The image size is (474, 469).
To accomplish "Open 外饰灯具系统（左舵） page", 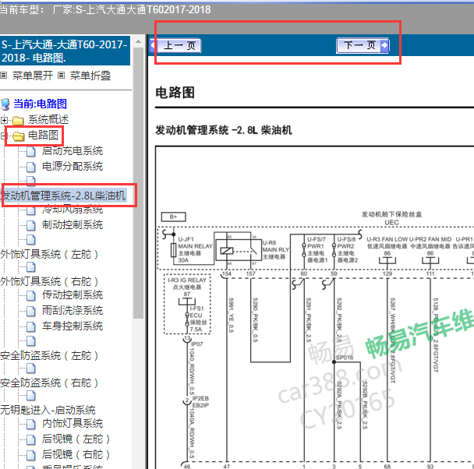I will click(x=49, y=254).
